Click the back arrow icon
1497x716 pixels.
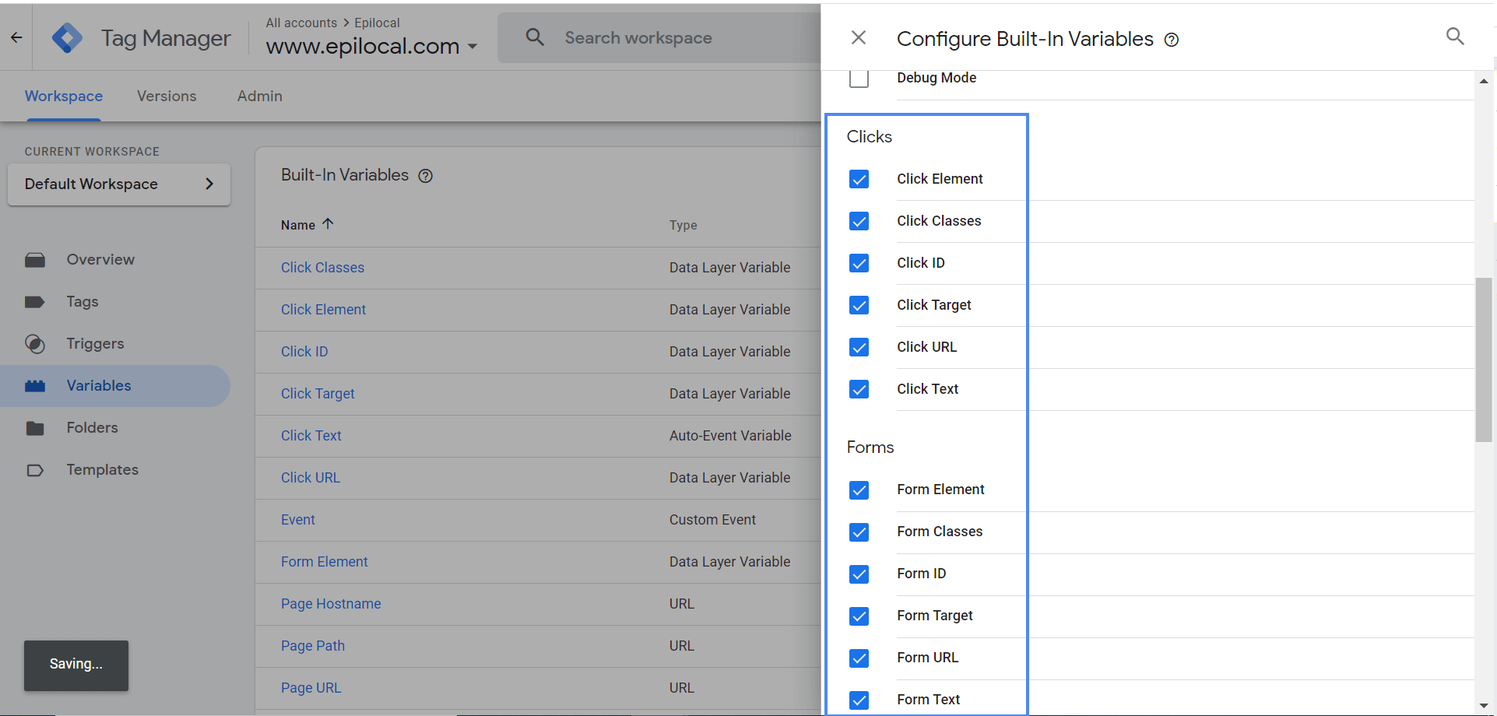[16, 37]
